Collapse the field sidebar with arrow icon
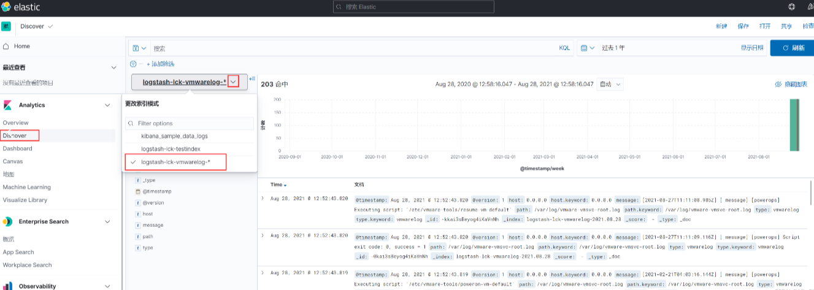Image resolution: width=814 pixels, height=290 pixels. pyautogui.click(x=252, y=78)
